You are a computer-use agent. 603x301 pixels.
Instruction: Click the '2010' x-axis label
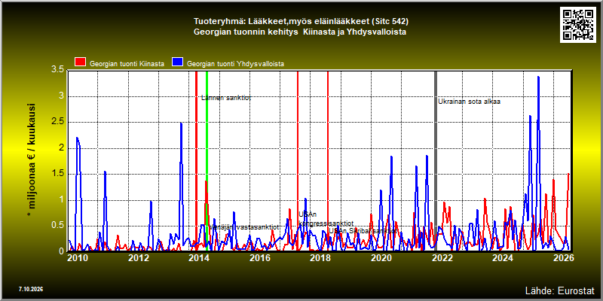(x=78, y=258)
